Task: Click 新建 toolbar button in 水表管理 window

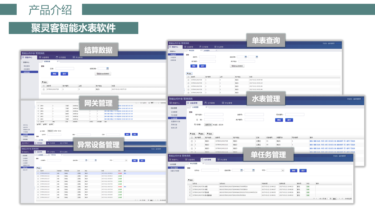Action: click(x=193, y=134)
